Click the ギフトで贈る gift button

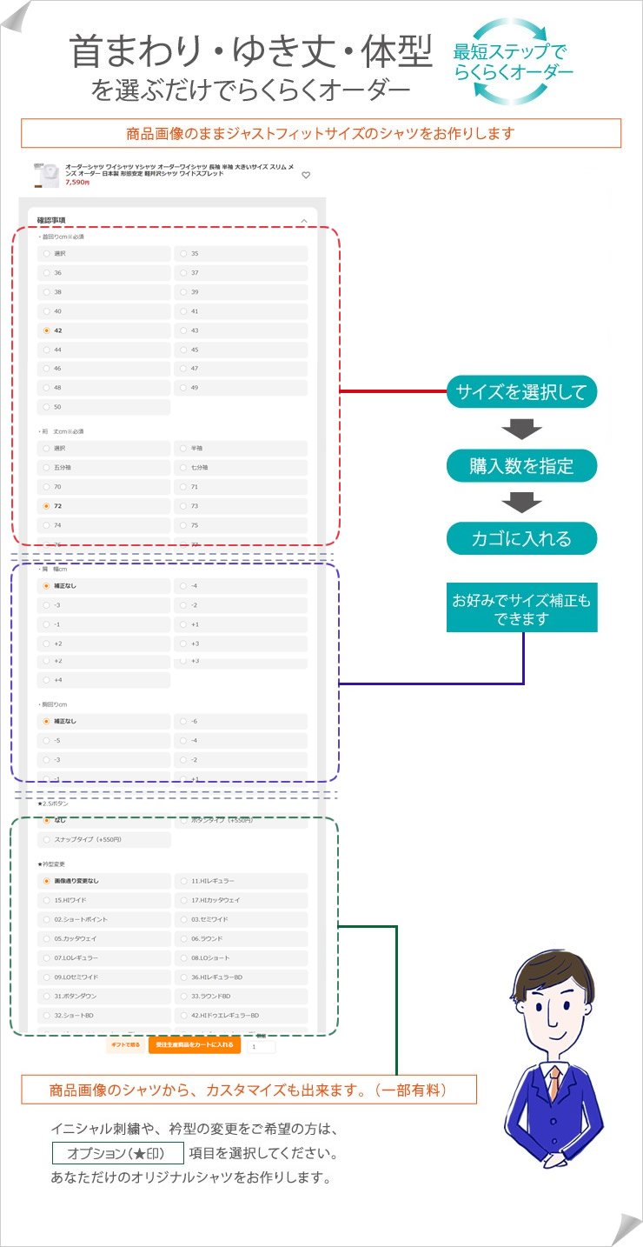click(x=125, y=1045)
